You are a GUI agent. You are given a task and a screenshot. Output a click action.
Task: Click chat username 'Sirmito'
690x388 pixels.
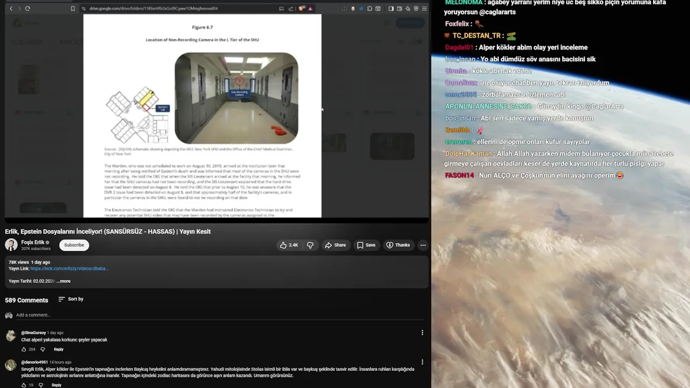456,71
